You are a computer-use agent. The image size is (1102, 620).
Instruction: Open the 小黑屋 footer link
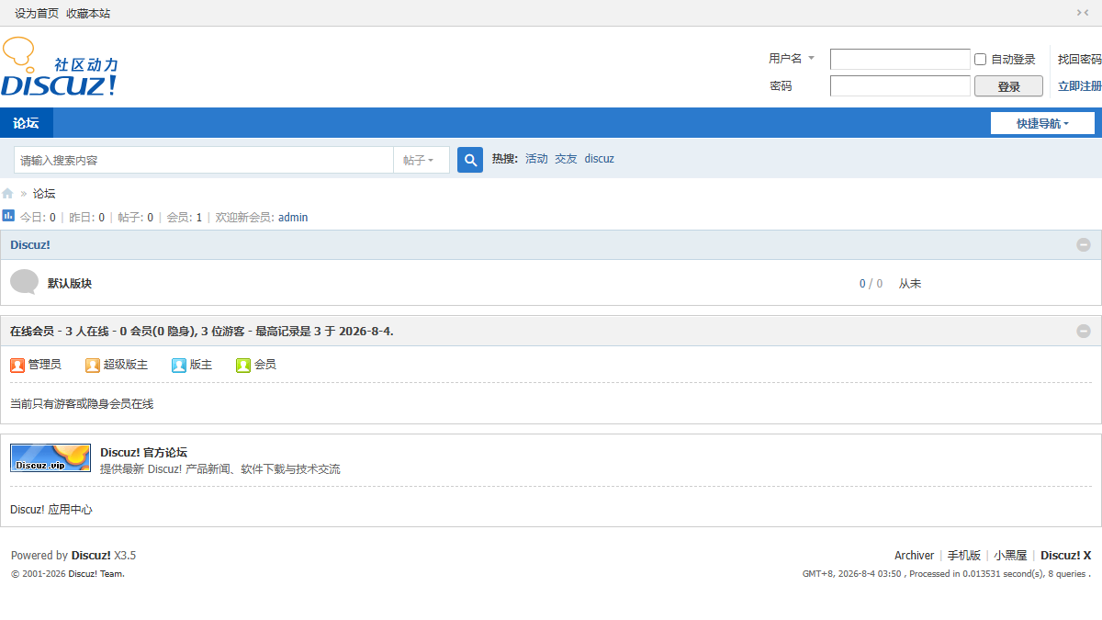[1010, 556]
